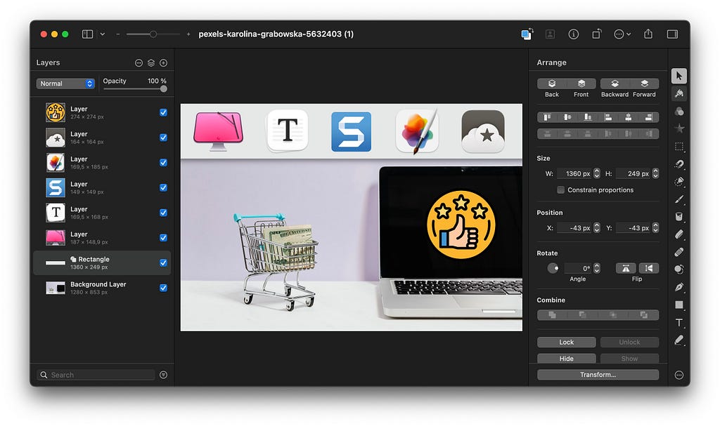Select the Color Picker eyedropper tool
720x426 pixels.
679,340
